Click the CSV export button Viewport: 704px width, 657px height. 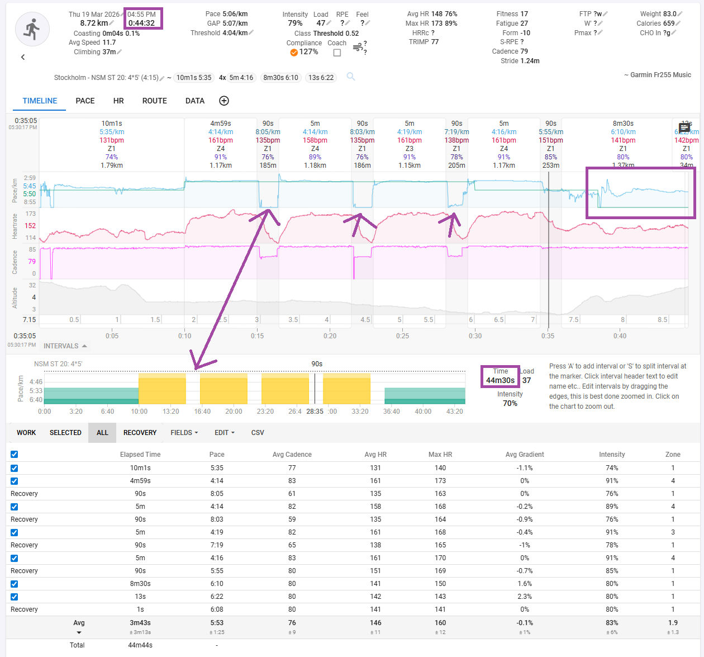(258, 433)
